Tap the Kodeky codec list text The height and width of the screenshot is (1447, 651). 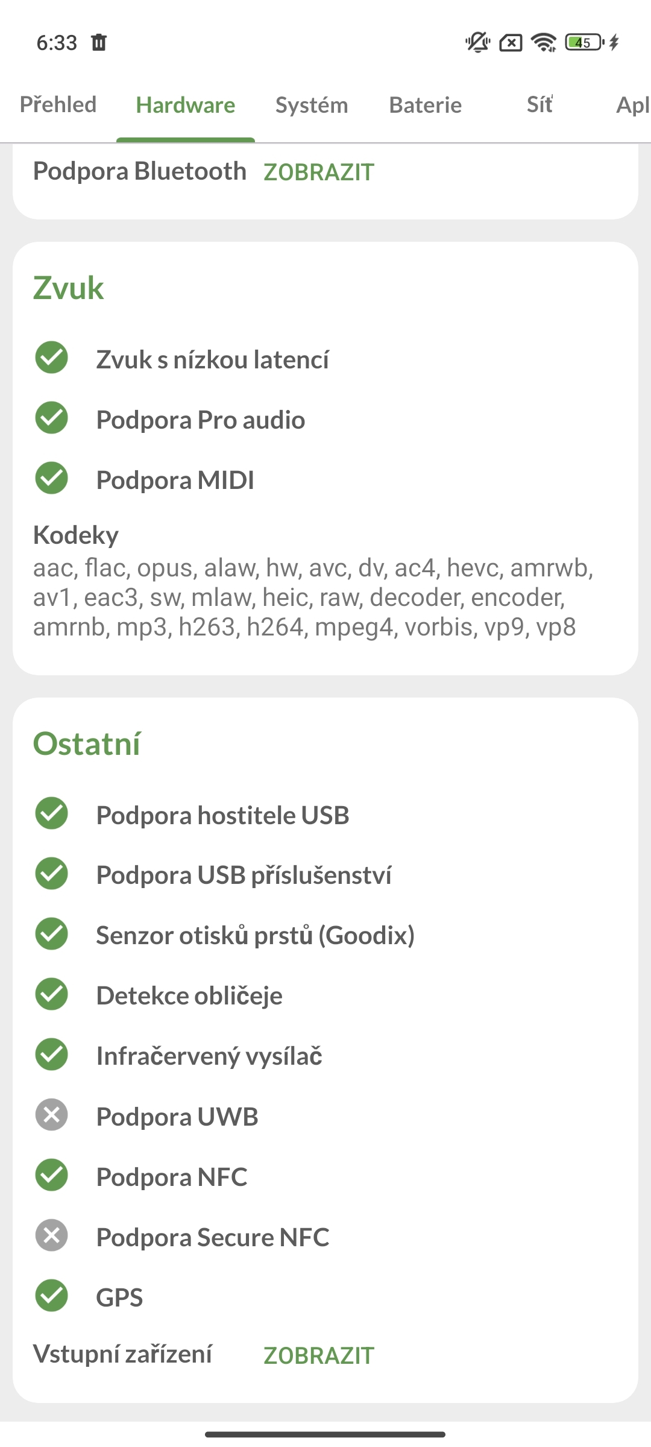coord(313,597)
